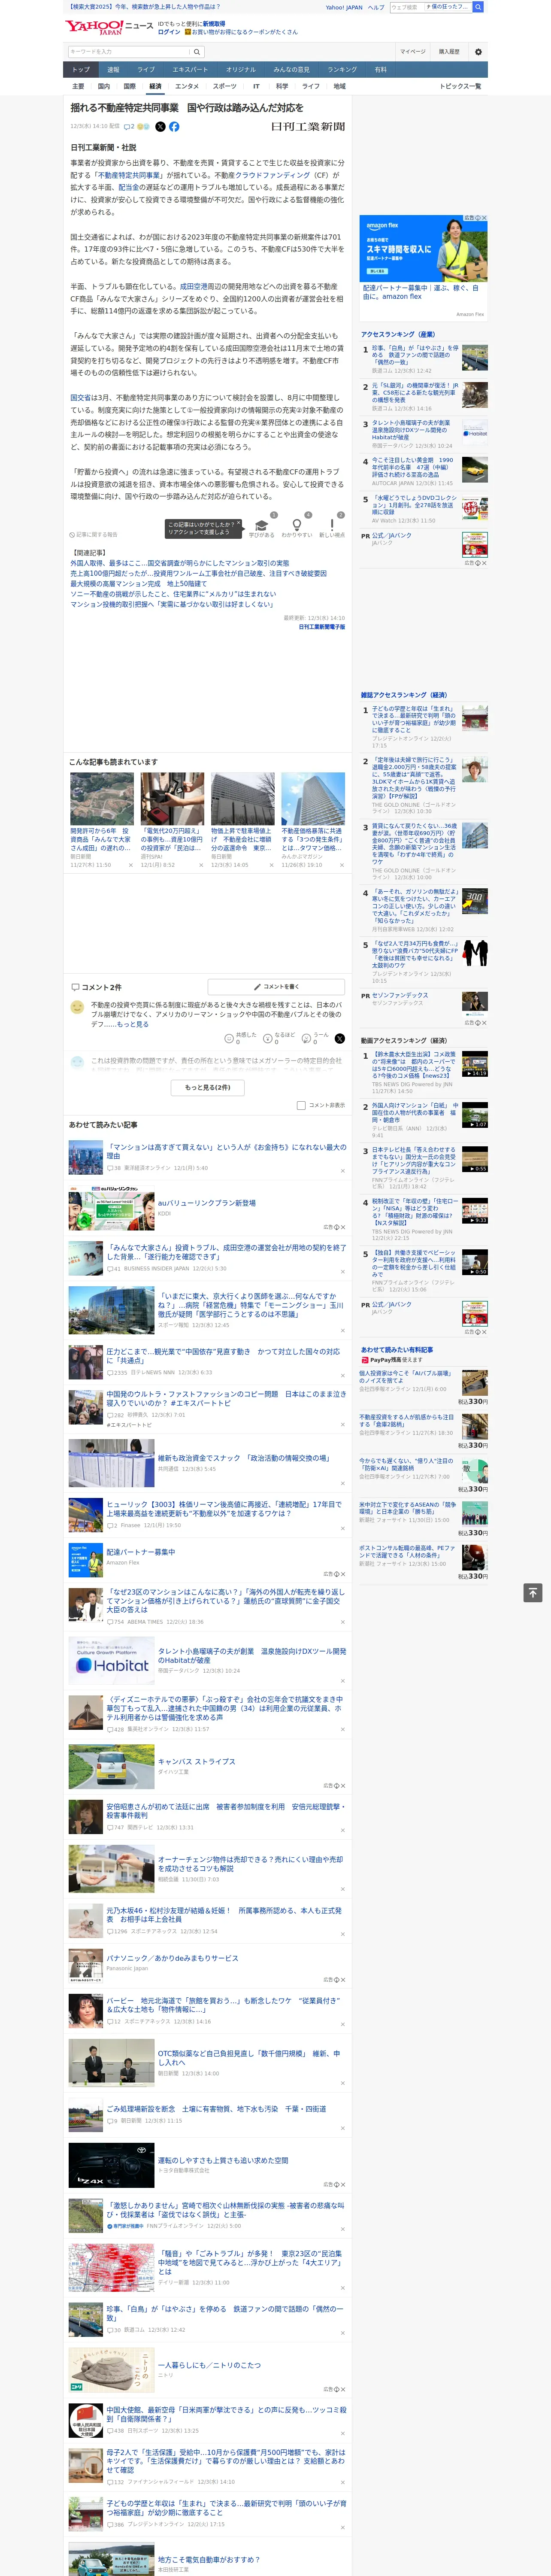Open クラウドファンディング link in article

tap(273, 175)
